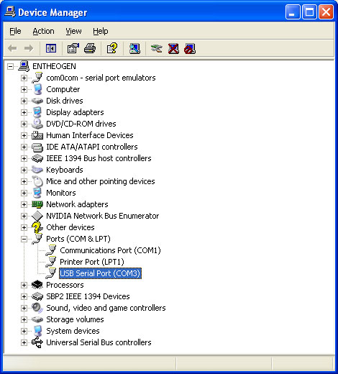
Task: Click the Properties toolbar icon
Action: coord(73,49)
